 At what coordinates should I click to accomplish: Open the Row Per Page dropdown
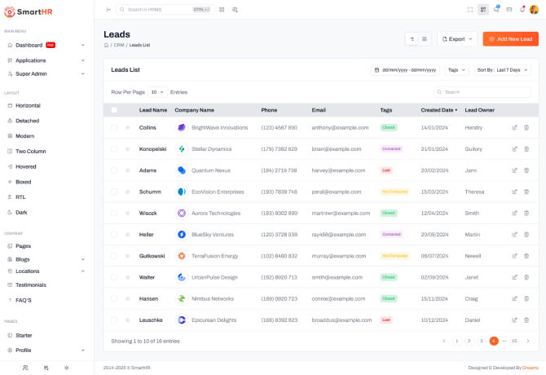pos(156,92)
